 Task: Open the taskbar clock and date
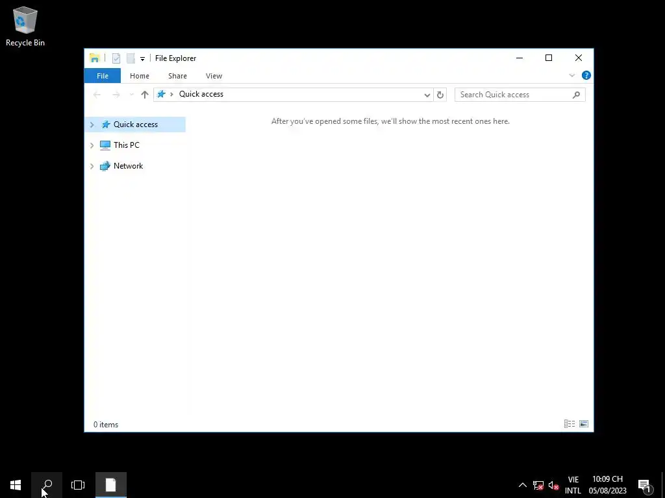point(607,485)
